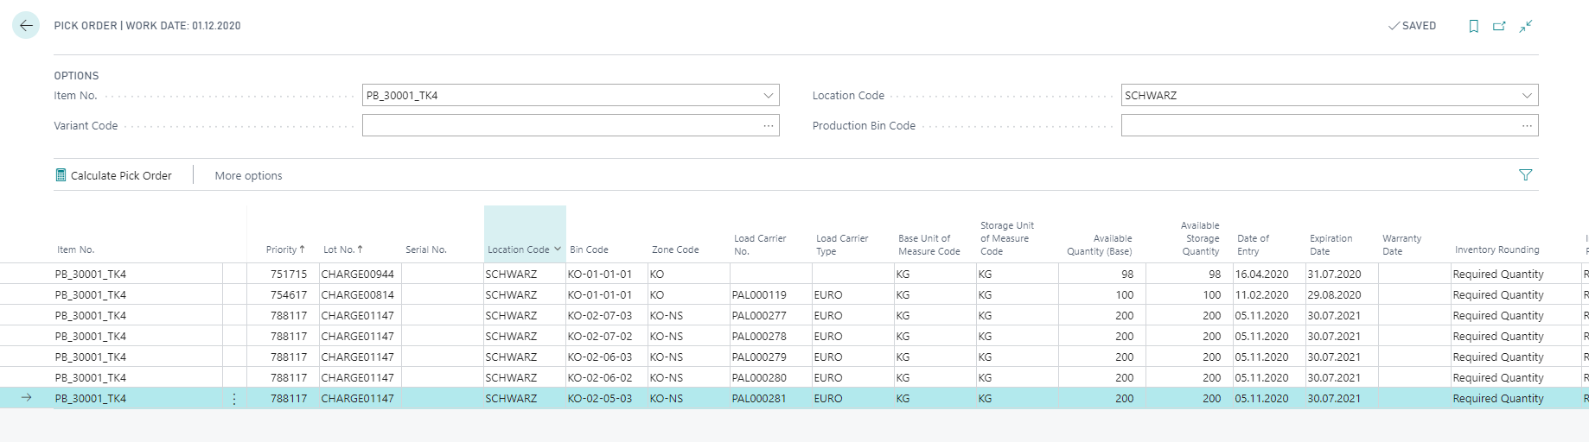Expand Location Code column header menu
The width and height of the screenshot is (1589, 442).
pos(558,249)
